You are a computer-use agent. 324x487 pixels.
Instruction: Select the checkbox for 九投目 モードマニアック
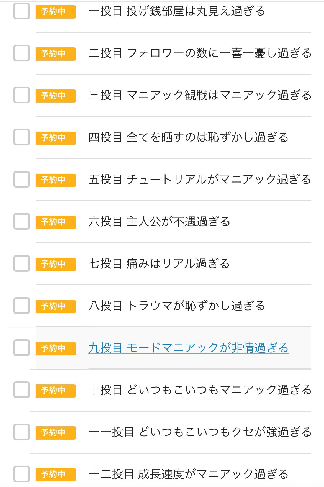(22, 348)
